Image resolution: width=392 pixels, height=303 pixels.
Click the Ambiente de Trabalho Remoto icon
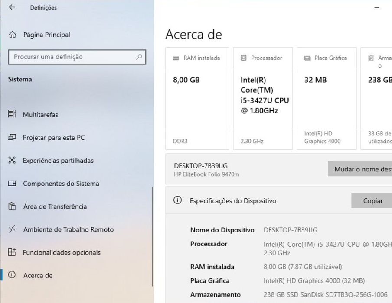pyautogui.click(x=12, y=229)
